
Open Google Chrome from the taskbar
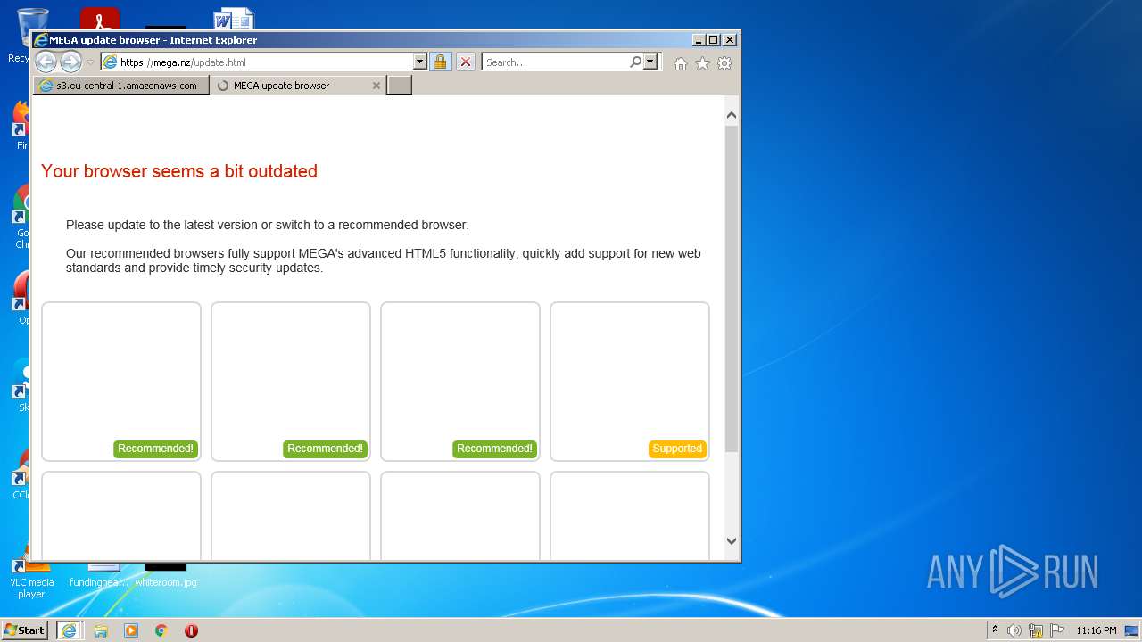(161, 630)
